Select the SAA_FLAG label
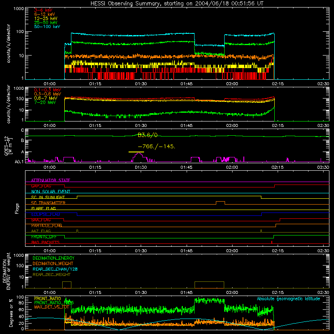 (41, 220)
